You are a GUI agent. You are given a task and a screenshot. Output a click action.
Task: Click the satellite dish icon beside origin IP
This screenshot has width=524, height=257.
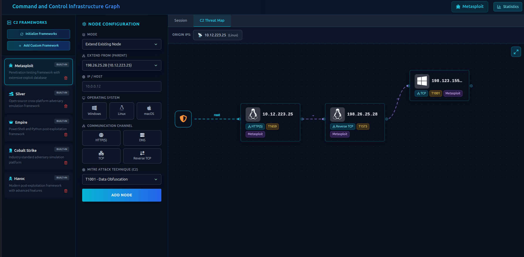point(200,35)
